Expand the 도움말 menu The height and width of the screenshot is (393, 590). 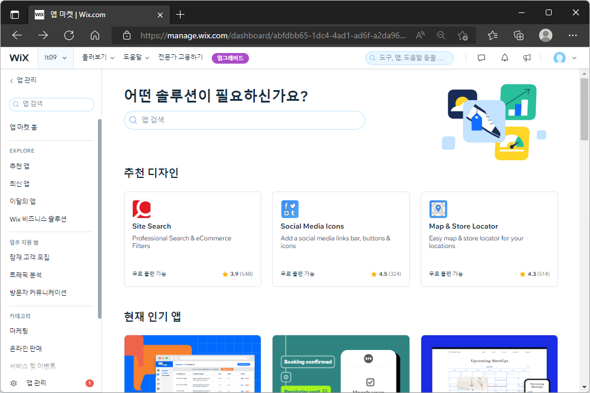point(136,58)
